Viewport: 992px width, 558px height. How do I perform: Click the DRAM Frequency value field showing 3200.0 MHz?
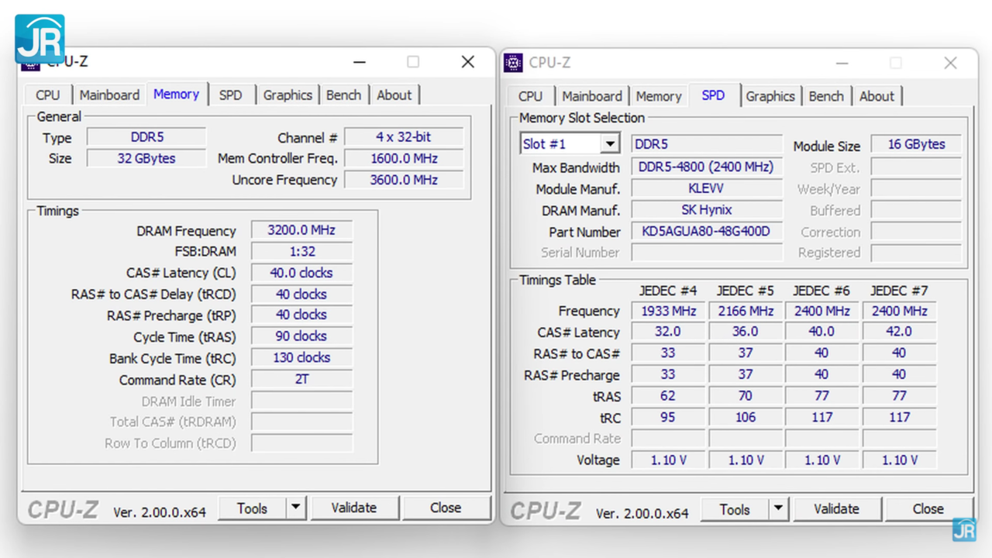pyautogui.click(x=301, y=229)
